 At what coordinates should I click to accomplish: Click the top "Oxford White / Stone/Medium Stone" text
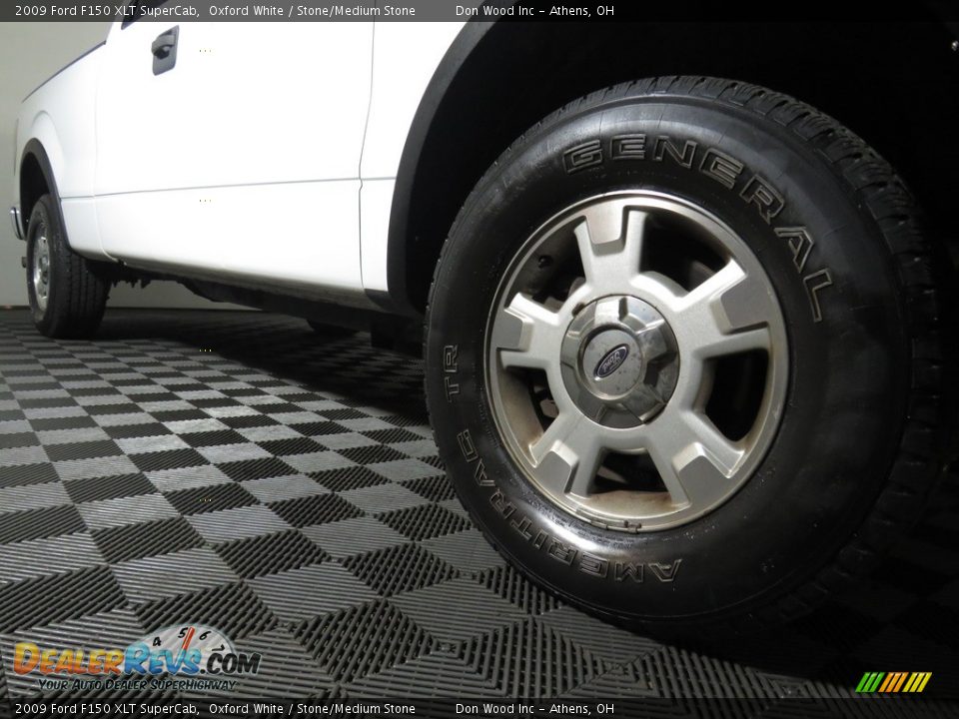pos(312,10)
